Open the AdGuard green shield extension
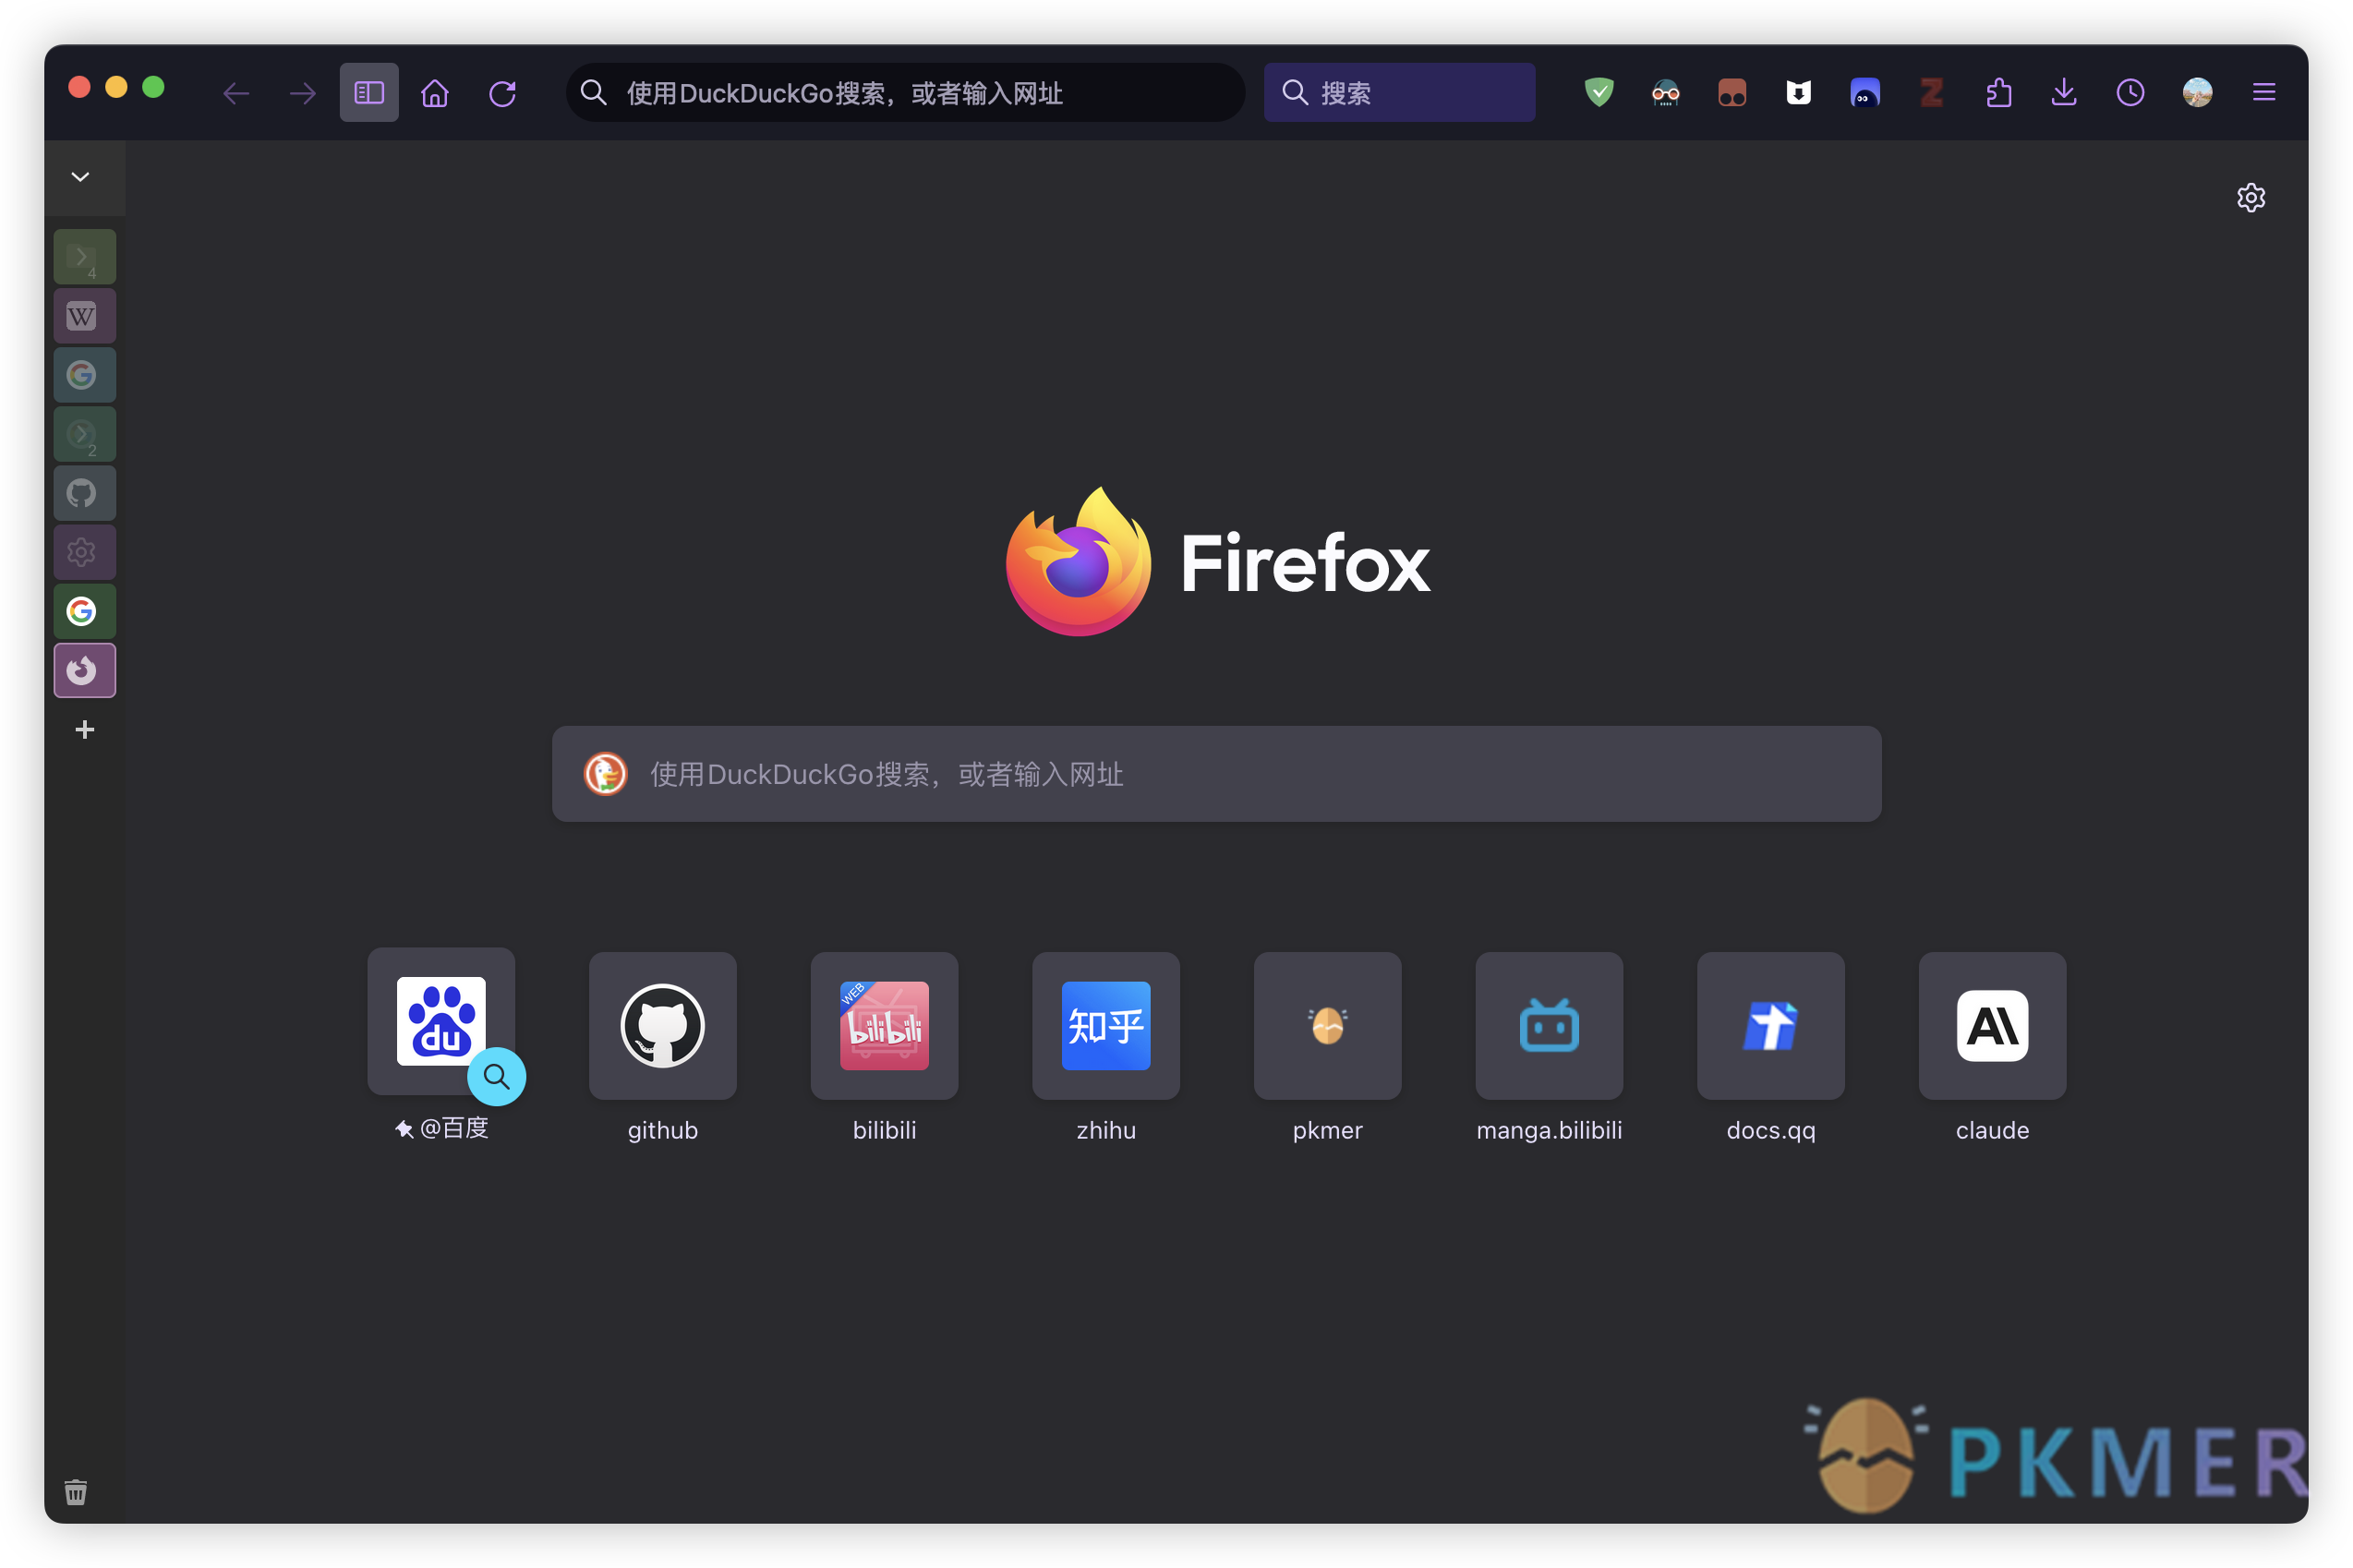This screenshot has width=2353, height=1568. click(1599, 93)
